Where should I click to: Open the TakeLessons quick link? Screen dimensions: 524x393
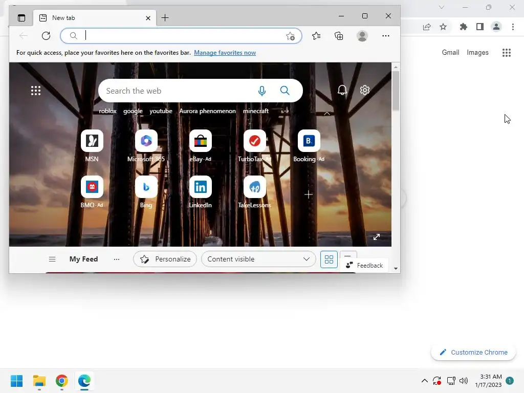point(255,192)
